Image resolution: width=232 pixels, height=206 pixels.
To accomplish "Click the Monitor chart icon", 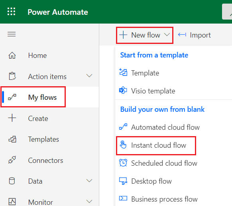I will click(12, 202).
